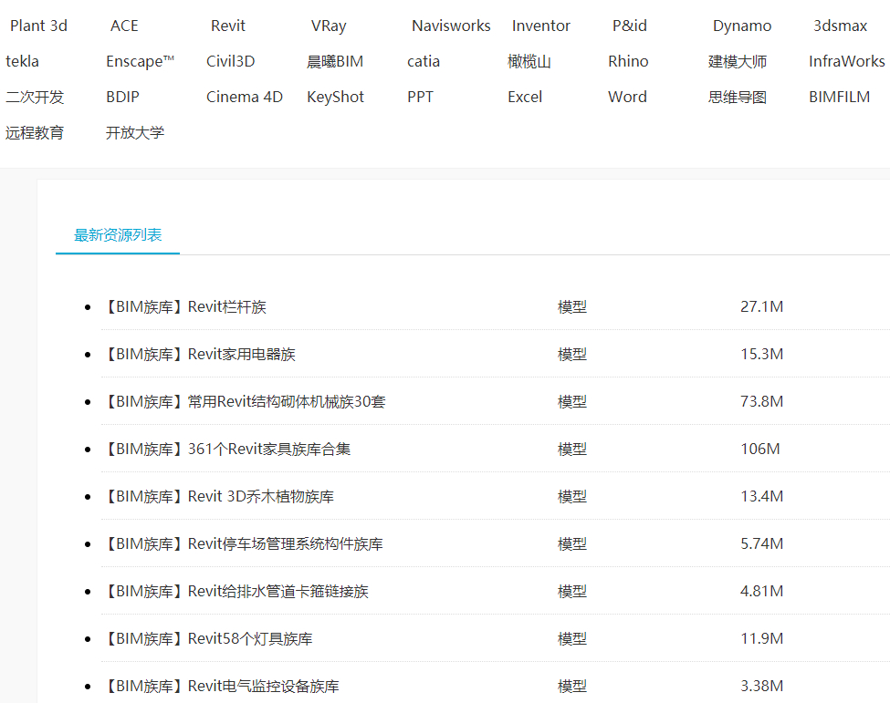Switch to the 最新资源列表 tab
This screenshot has width=890, height=703.
[x=118, y=234]
